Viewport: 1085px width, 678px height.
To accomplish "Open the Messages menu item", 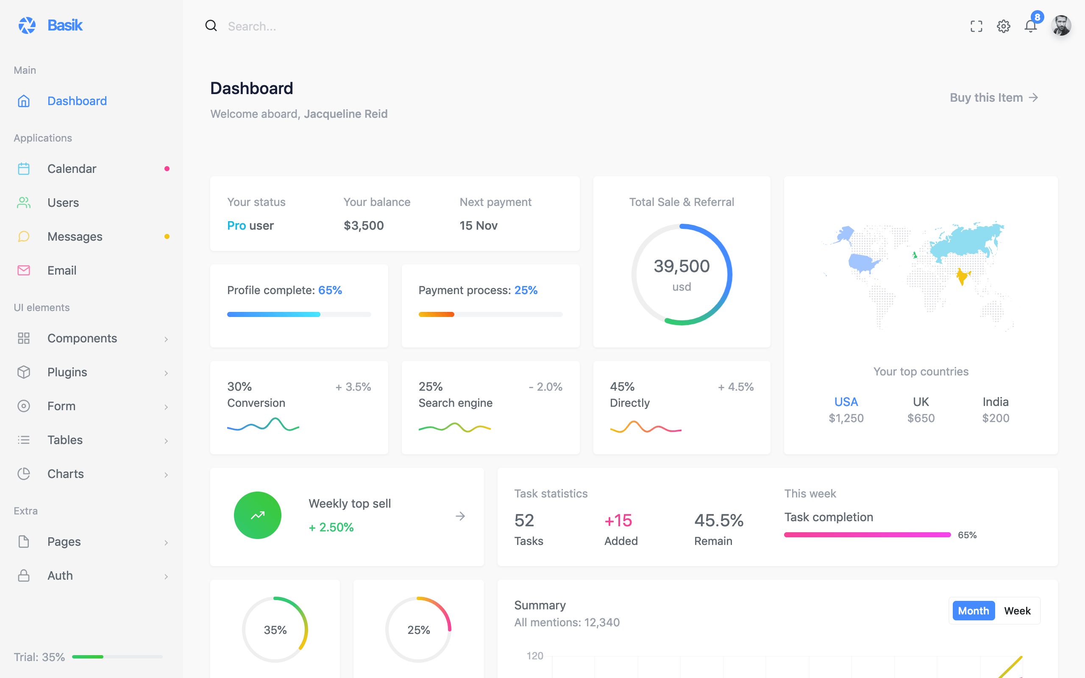I will 75,236.
